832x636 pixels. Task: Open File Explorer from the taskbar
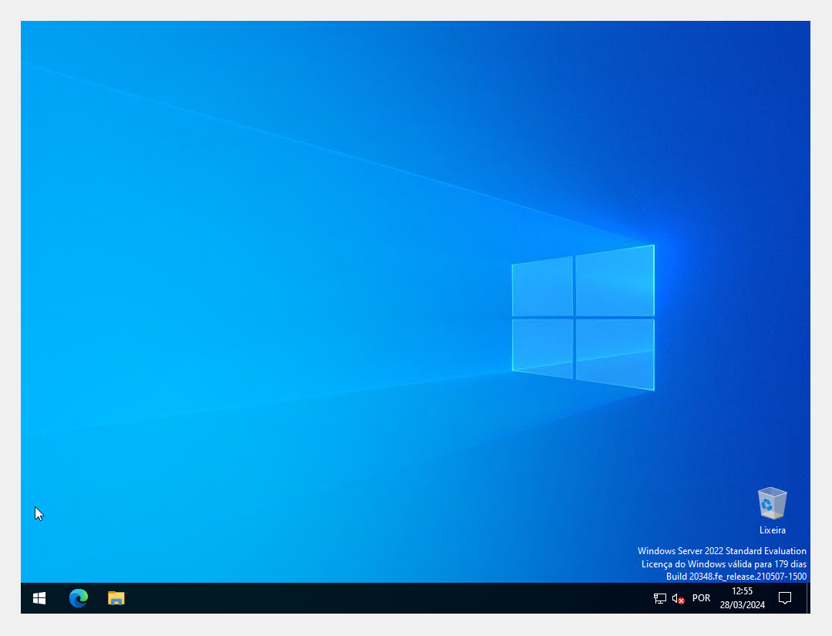pyautogui.click(x=116, y=598)
